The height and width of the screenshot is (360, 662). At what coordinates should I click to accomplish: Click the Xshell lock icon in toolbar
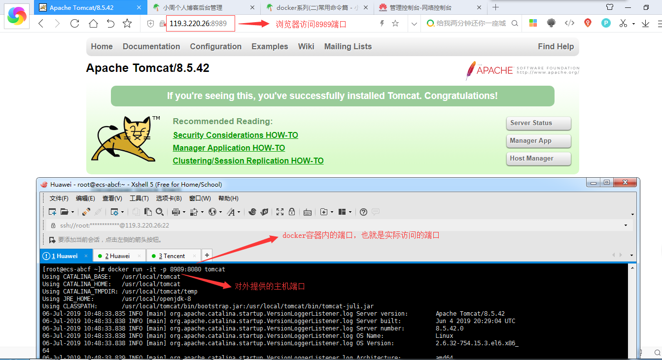[x=292, y=212]
